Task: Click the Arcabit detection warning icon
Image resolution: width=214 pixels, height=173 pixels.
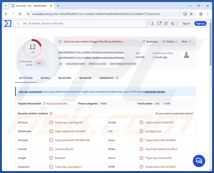Action: [x=141, y=123]
